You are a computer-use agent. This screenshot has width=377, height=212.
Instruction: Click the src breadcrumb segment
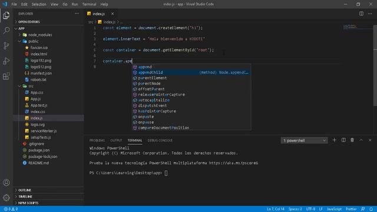[x=90, y=22]
